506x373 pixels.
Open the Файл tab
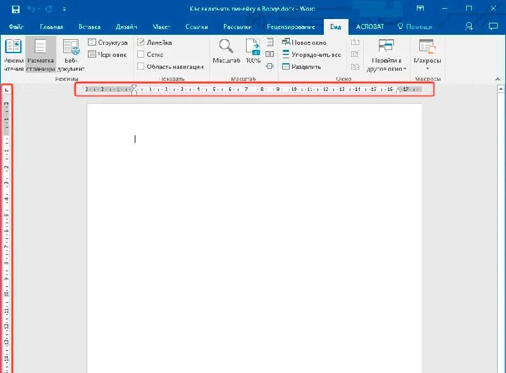(x=16, y=27)
